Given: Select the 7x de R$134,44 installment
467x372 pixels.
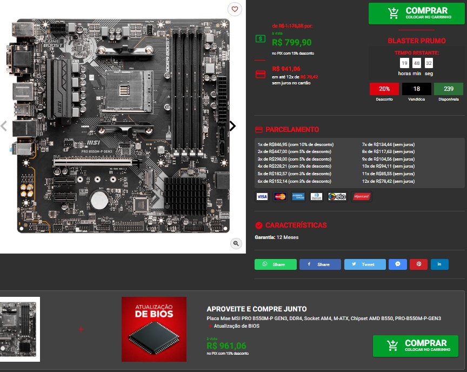Looking at the screenshot, I should 388,144.
